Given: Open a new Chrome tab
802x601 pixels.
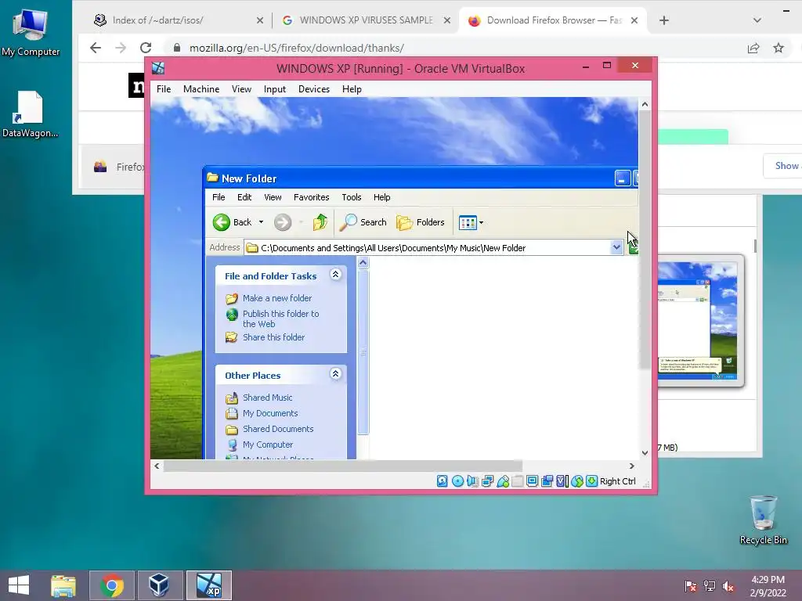Looking at the screenshot, I should pyautogui.click(x=664, y=20).
